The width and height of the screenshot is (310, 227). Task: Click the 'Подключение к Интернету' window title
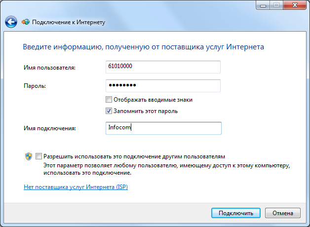pyautogui.click(x=69, y=23)
